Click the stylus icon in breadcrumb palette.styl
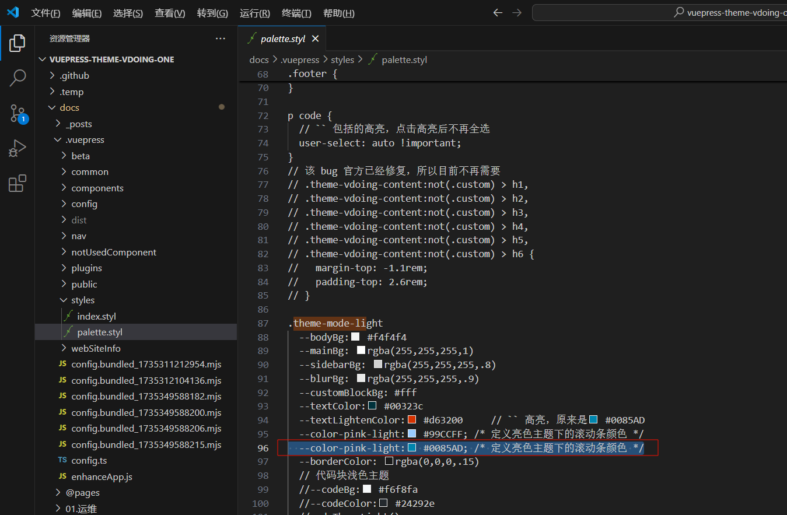 pyautogui.click(x=372, y=59)
